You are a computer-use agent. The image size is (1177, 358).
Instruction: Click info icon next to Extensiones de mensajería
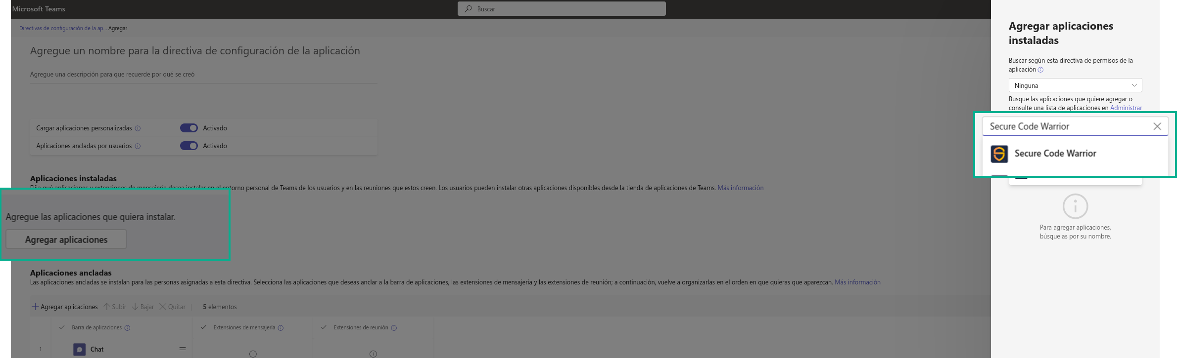[281, 328]
